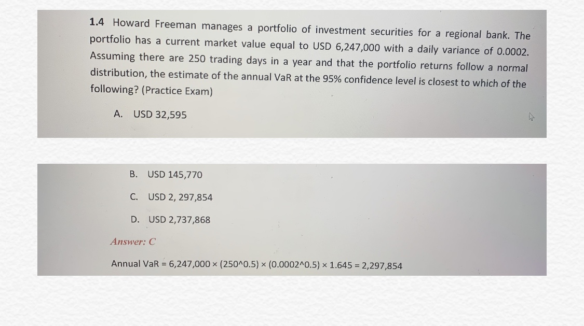Click the question number 1.4
This screenshot has height=326, width=584.
click(97, 22)
